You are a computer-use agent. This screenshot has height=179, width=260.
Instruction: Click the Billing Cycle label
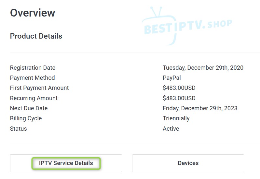(x=26, y=118)
